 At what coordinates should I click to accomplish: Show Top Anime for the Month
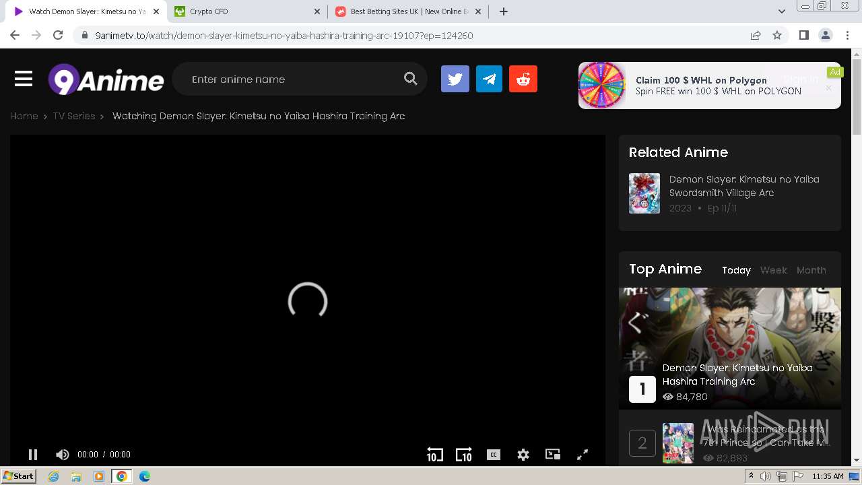(811, 270)
